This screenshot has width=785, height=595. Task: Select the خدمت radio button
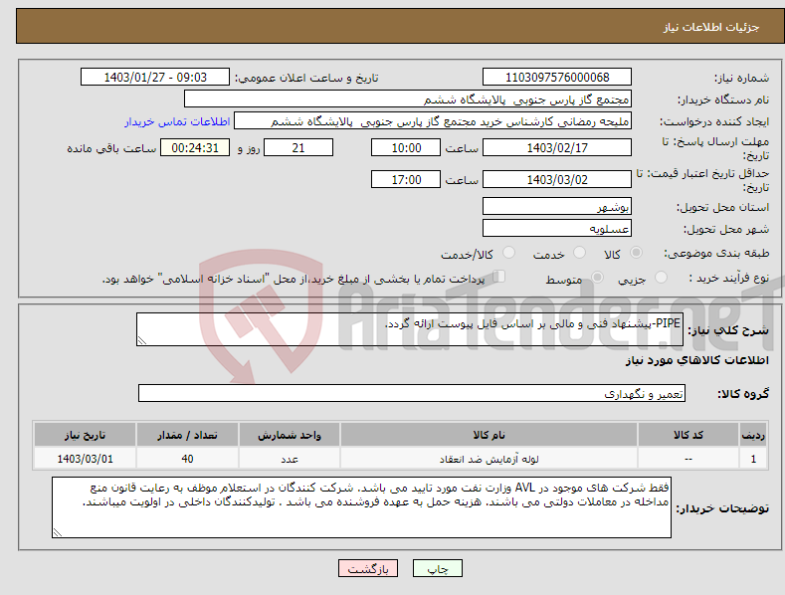point(579,253)
